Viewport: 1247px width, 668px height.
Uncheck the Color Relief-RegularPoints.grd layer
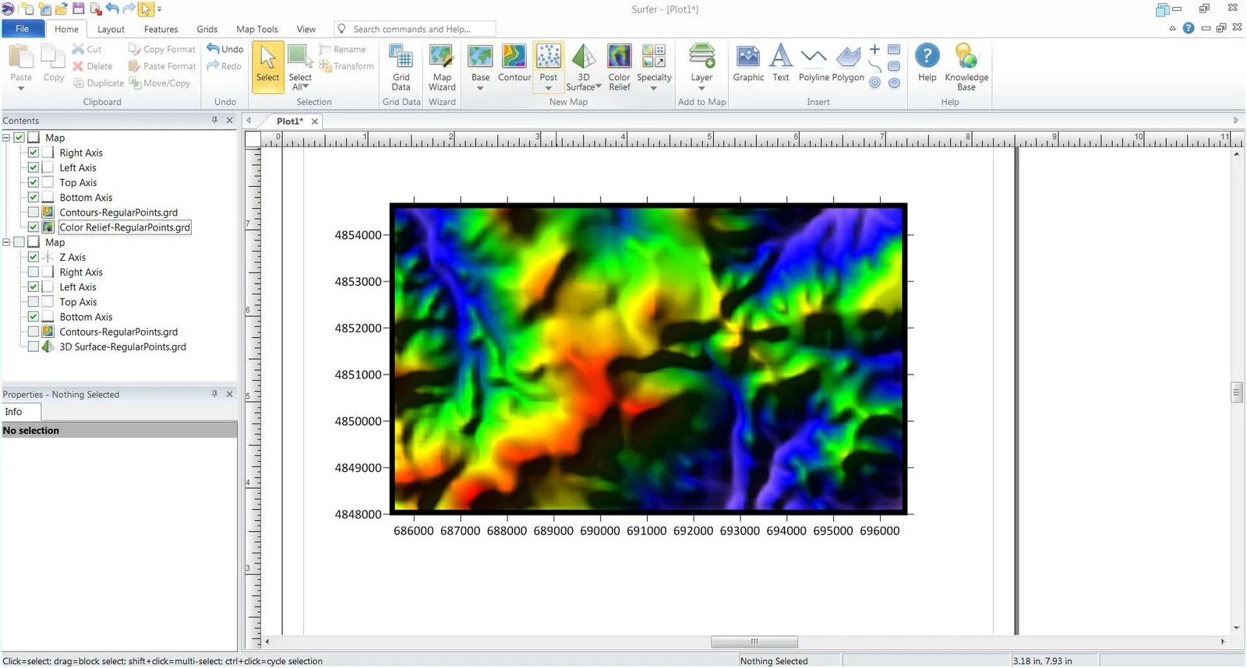34,227
